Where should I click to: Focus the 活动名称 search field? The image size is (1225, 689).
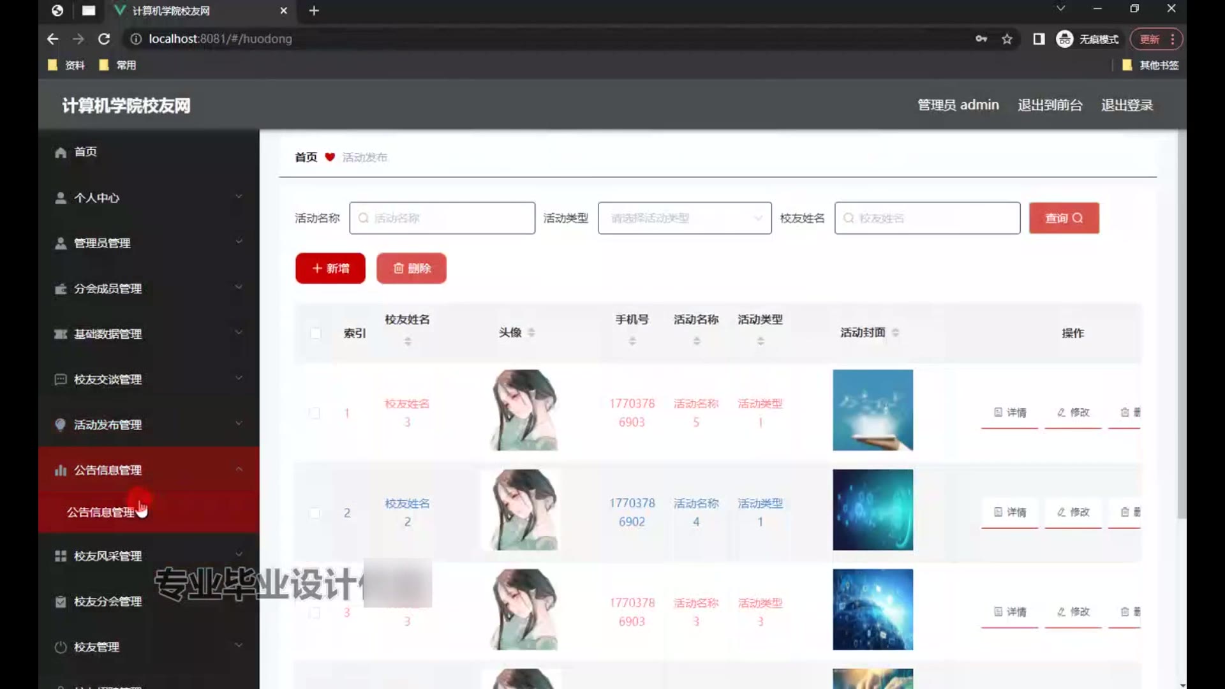[x=442, y=218]
